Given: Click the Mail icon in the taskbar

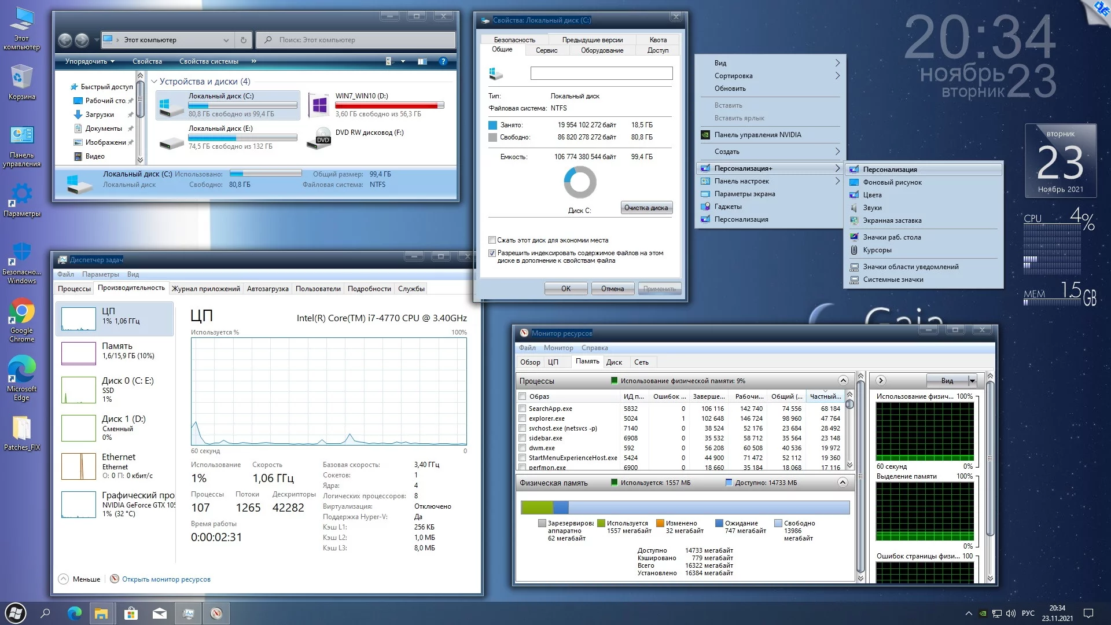Looking at the screenshot, I should (160, 613).
